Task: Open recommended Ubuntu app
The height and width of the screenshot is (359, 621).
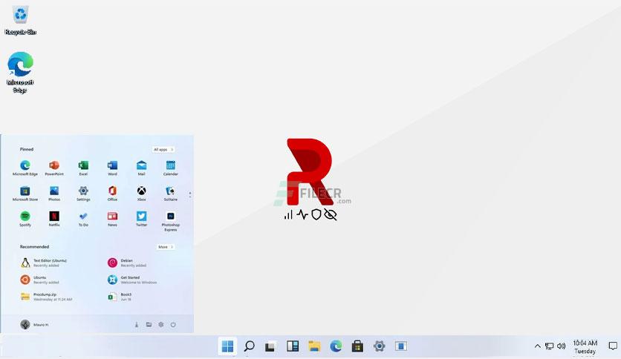Action: coord(40,280)
